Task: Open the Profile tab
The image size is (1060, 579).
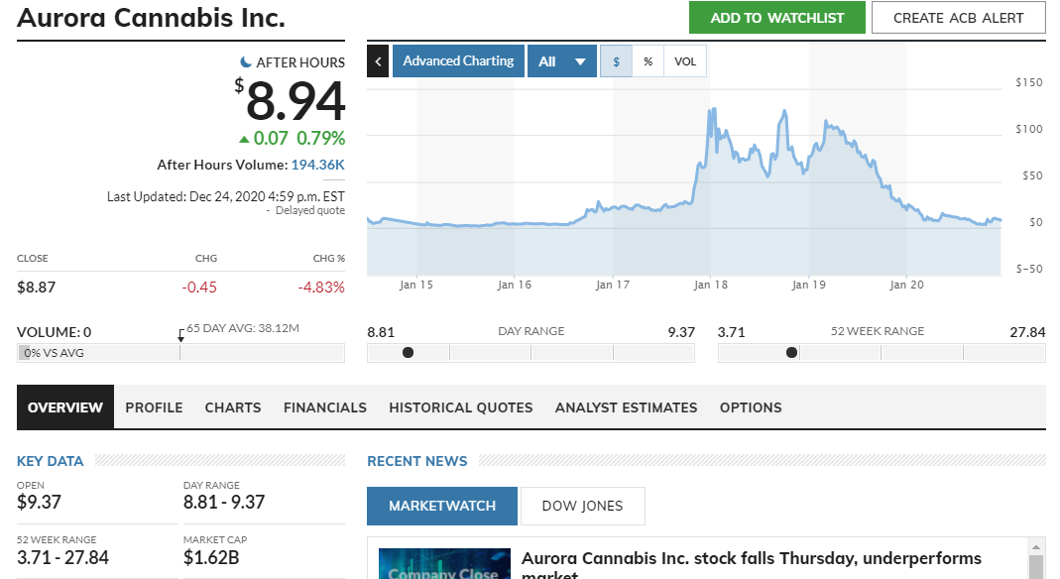Action: click(x=154, y=407)
